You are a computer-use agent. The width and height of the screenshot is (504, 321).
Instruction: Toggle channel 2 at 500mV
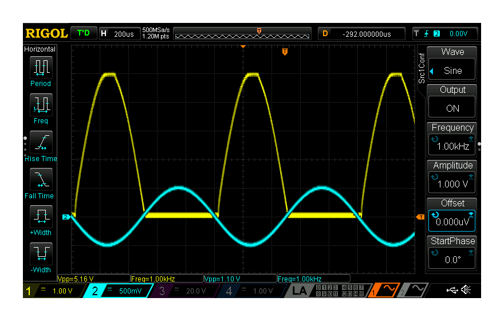[x=119, y=291]
